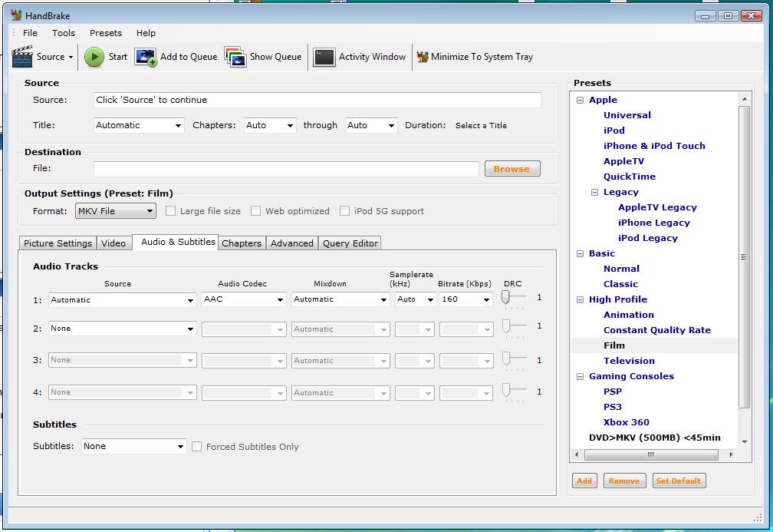Screen dimensions: 773x532
Task: Open the Format MKV File dropdown
Action: point(115,211)
